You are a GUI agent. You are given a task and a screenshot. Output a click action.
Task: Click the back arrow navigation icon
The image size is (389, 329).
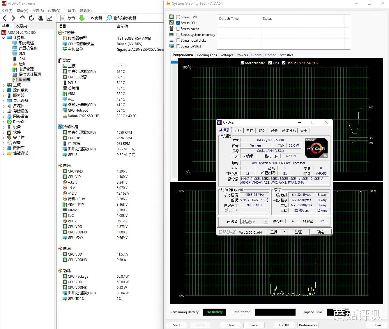click(4, 18)
